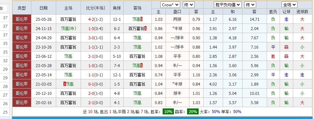The image size is (314, 119).
Task: Click the 进球数 column header
Action: [302, 12]
